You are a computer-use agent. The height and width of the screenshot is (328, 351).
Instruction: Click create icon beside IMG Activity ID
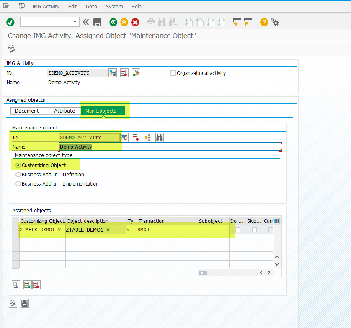point(113,73)
